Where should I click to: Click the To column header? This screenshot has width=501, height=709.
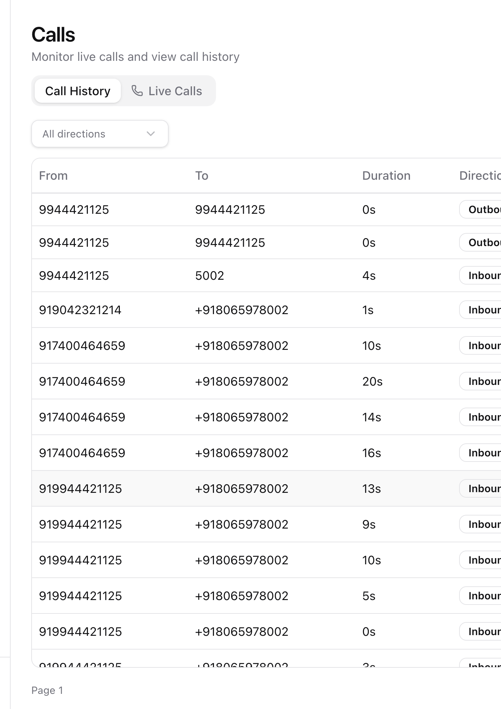[202, 176]
